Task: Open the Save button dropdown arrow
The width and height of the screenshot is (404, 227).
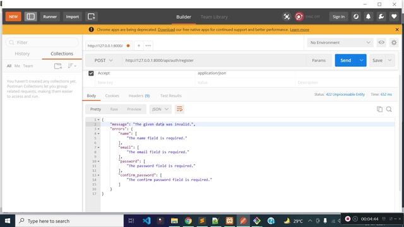Action: tap(389, 61)
